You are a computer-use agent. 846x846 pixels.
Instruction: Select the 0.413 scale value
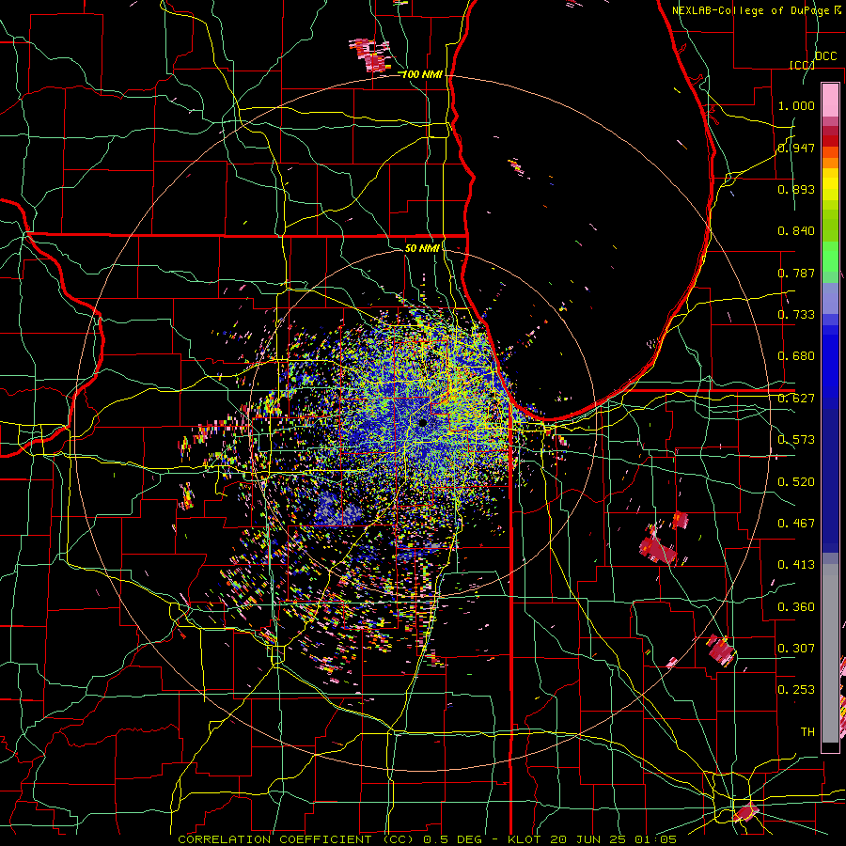796,565
